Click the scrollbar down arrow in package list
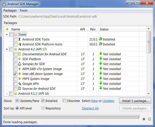The image size is (155, 127). pos(148,94)
